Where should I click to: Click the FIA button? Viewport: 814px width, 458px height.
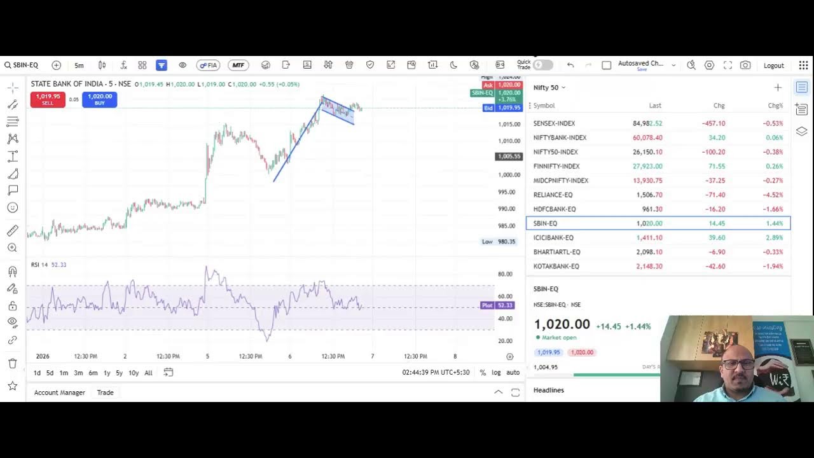tap(208, 65)
